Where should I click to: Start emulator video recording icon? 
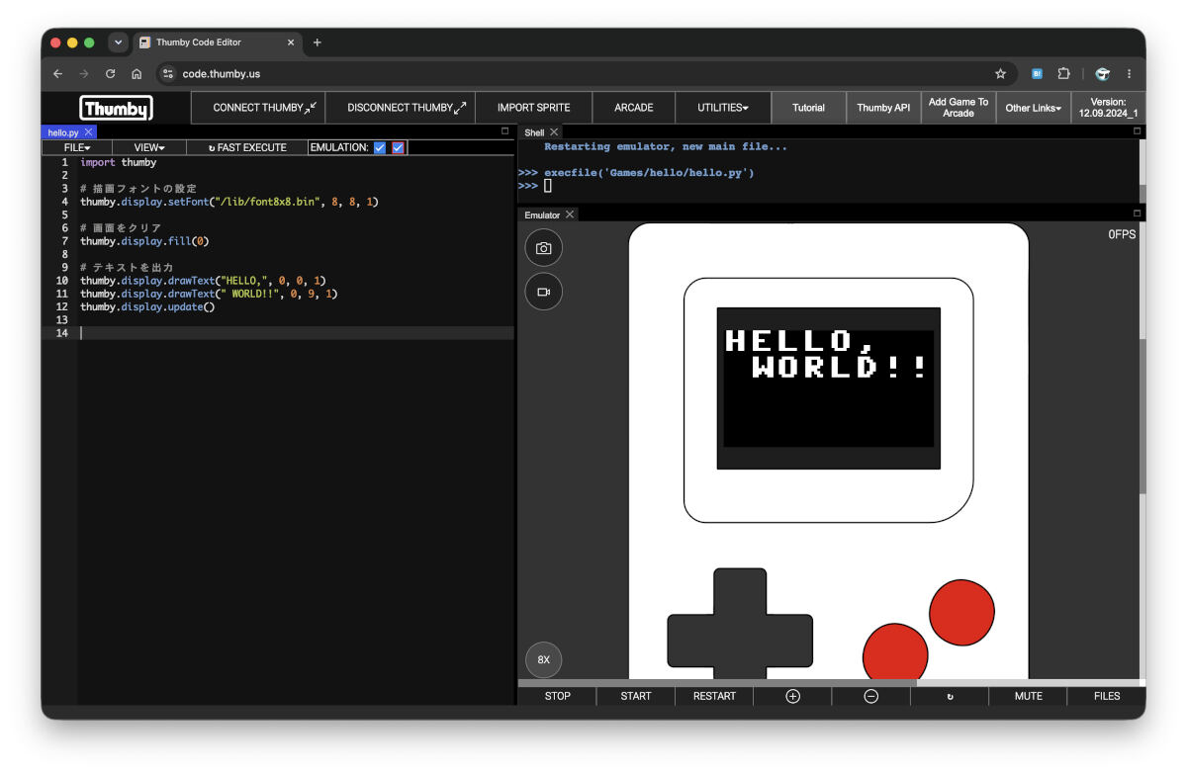543,293
